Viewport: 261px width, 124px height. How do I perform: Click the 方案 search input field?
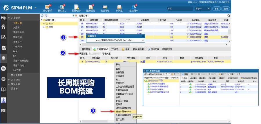(x=179, y=8)
